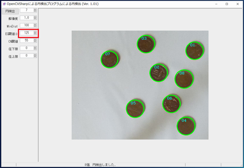
Task: Click the 円検出 detect button
Action: tap(10, 11)
